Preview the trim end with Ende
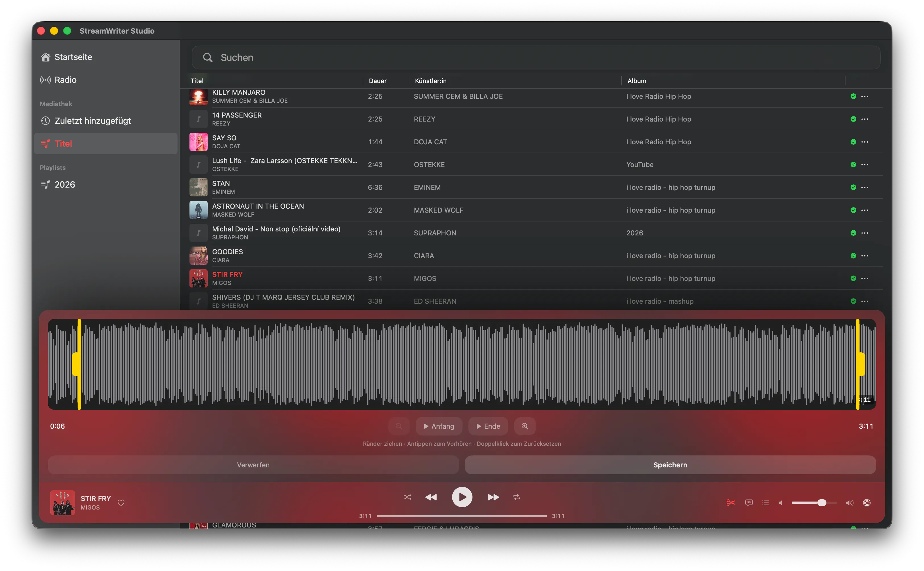This screenshot has width=924, height=571. tap(488, 426)
